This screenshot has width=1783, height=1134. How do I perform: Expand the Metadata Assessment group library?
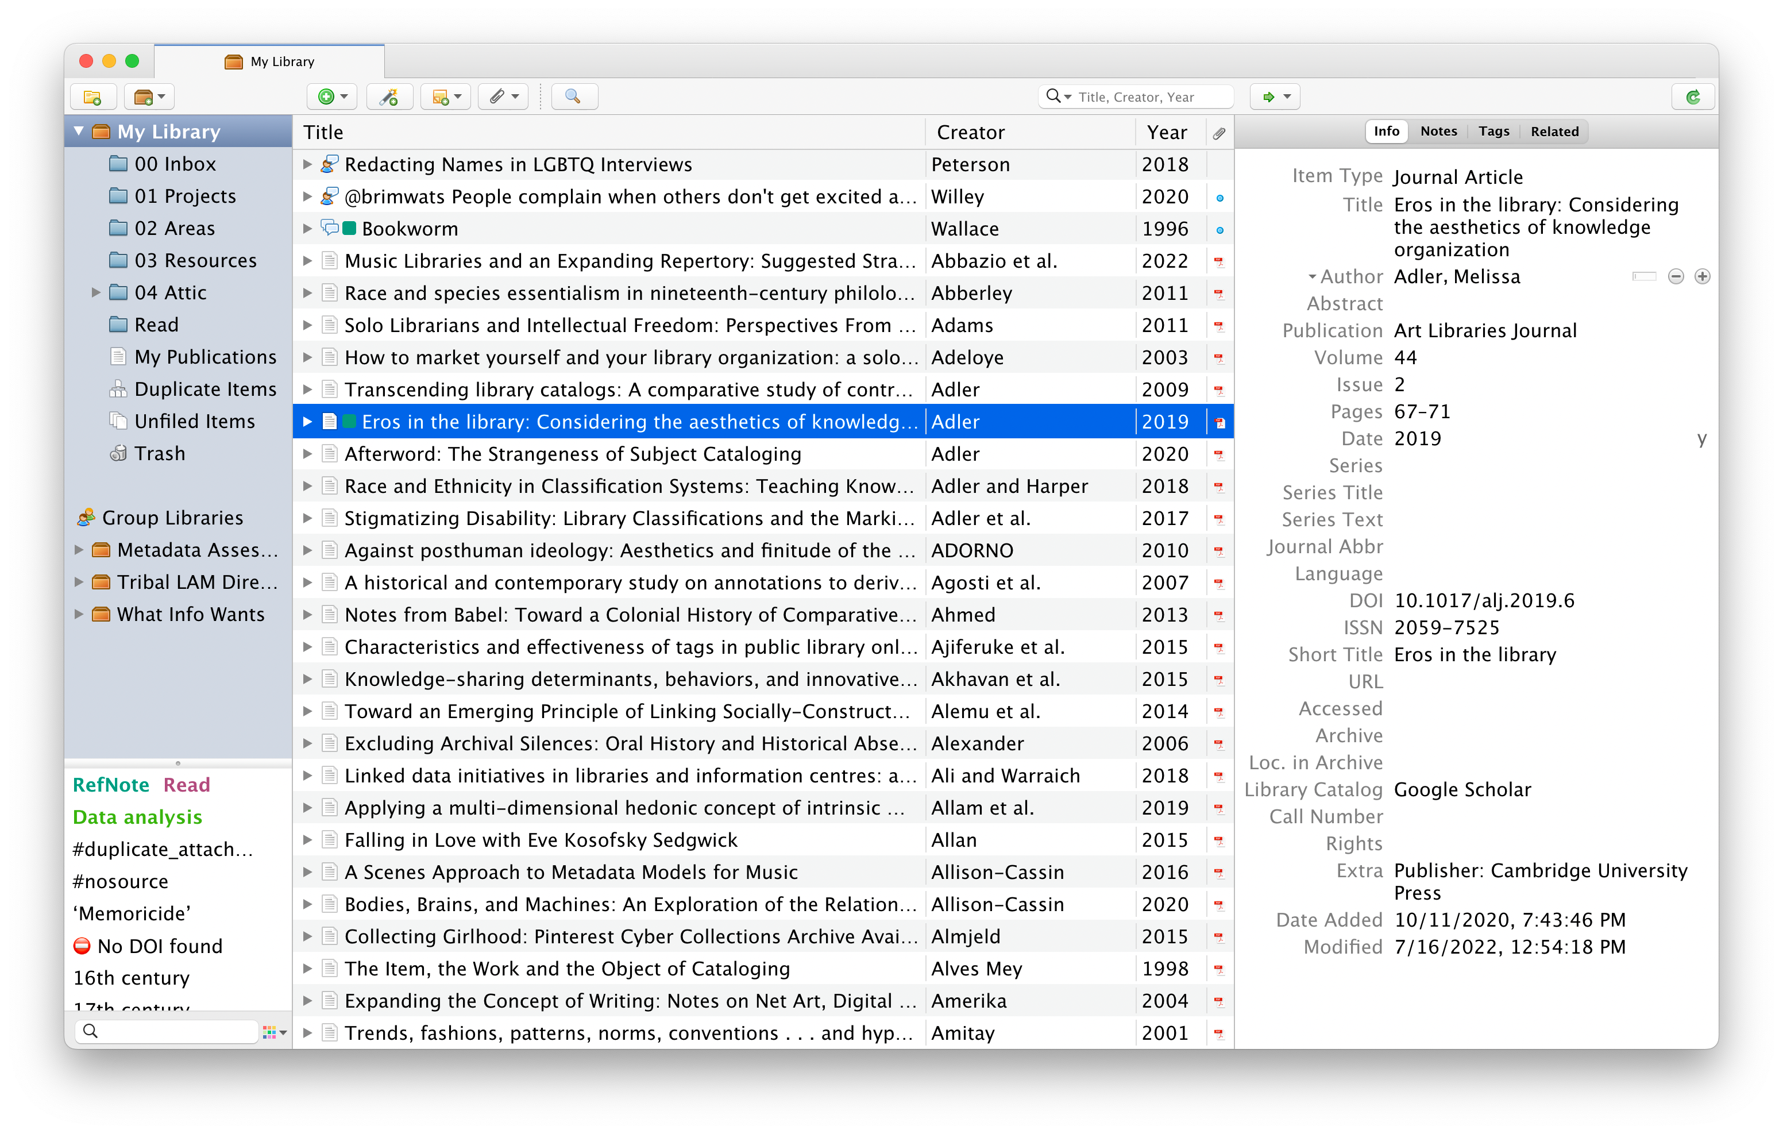79,550
